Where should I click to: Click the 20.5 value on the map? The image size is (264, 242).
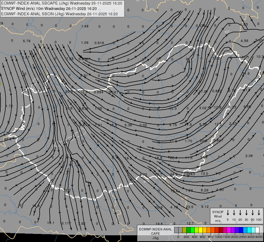[69, 91]
